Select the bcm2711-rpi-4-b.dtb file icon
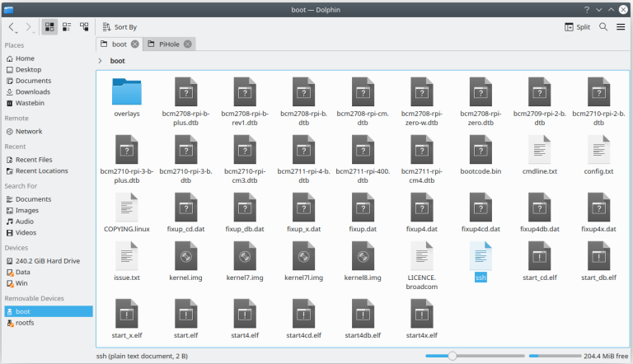 (303, 150)
